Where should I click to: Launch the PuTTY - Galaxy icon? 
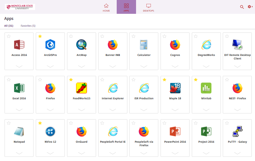click(237, 131)
